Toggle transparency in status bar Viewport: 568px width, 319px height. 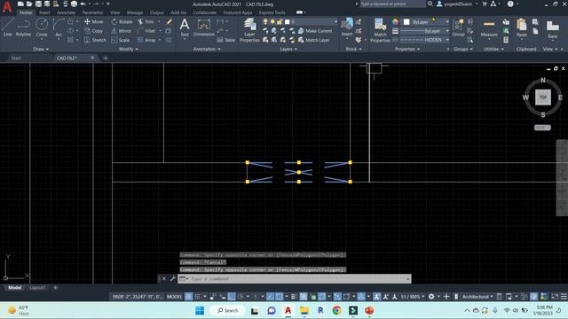point(304,297)
